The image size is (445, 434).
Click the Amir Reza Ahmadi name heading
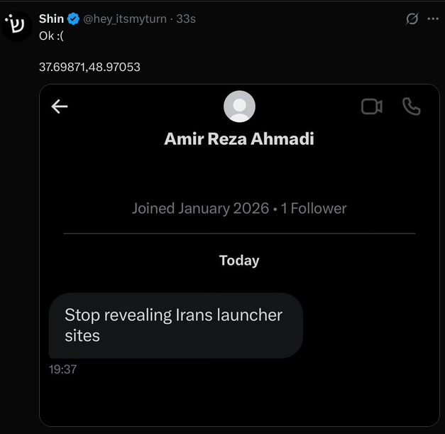239,139
